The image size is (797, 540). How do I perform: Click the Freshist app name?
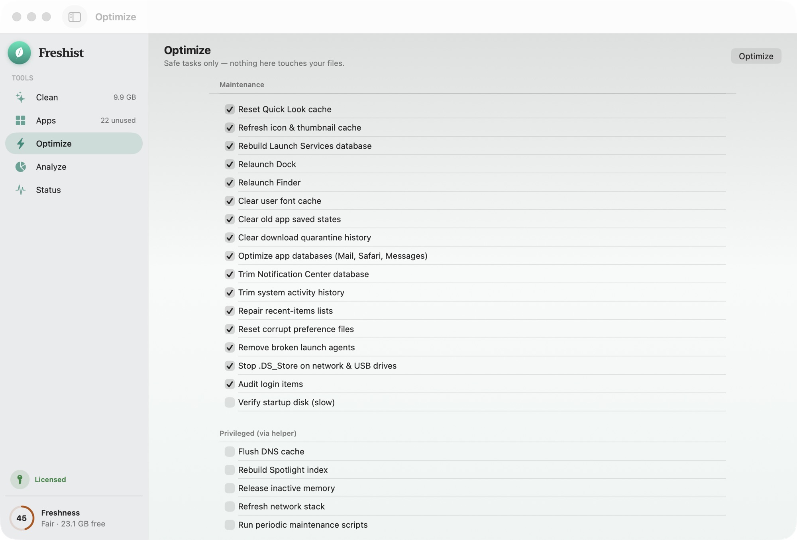point(61,53)
